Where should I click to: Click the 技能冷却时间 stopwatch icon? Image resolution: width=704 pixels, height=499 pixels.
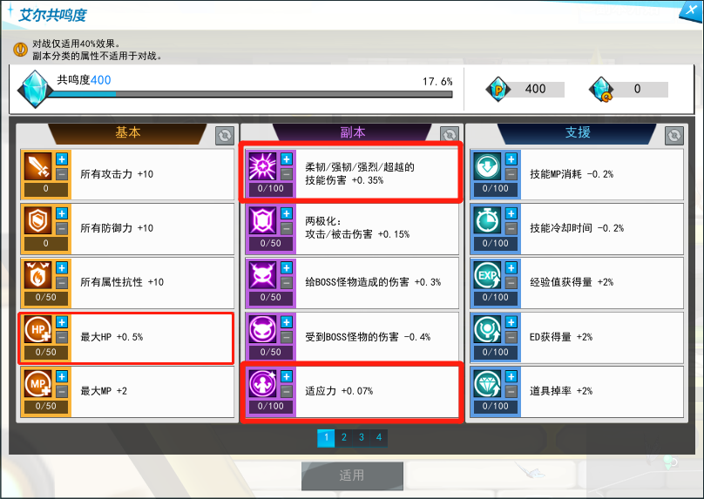pos(488,221)
